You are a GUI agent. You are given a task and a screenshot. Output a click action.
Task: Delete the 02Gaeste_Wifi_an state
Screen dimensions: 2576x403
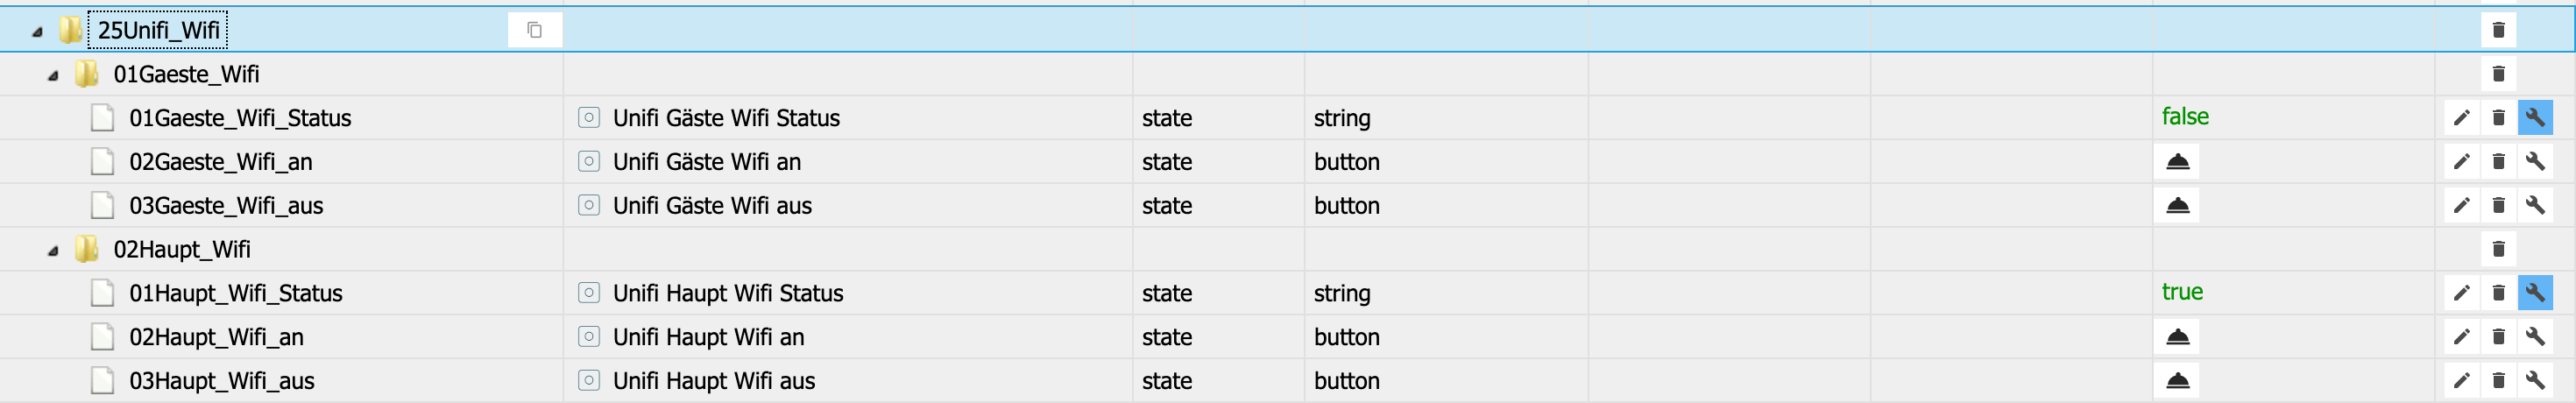(2497, 162)
